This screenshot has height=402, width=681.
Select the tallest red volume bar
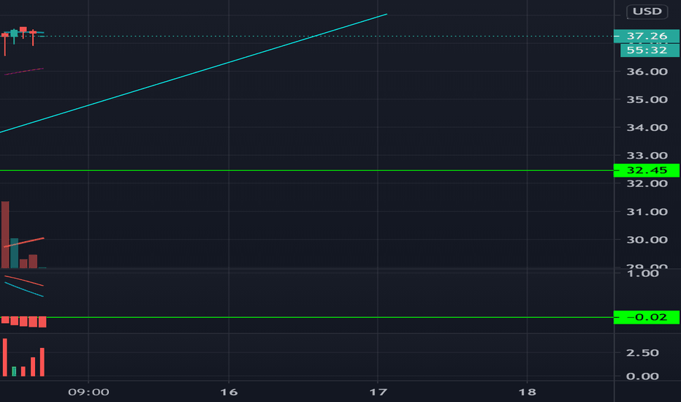coord(5,235)
